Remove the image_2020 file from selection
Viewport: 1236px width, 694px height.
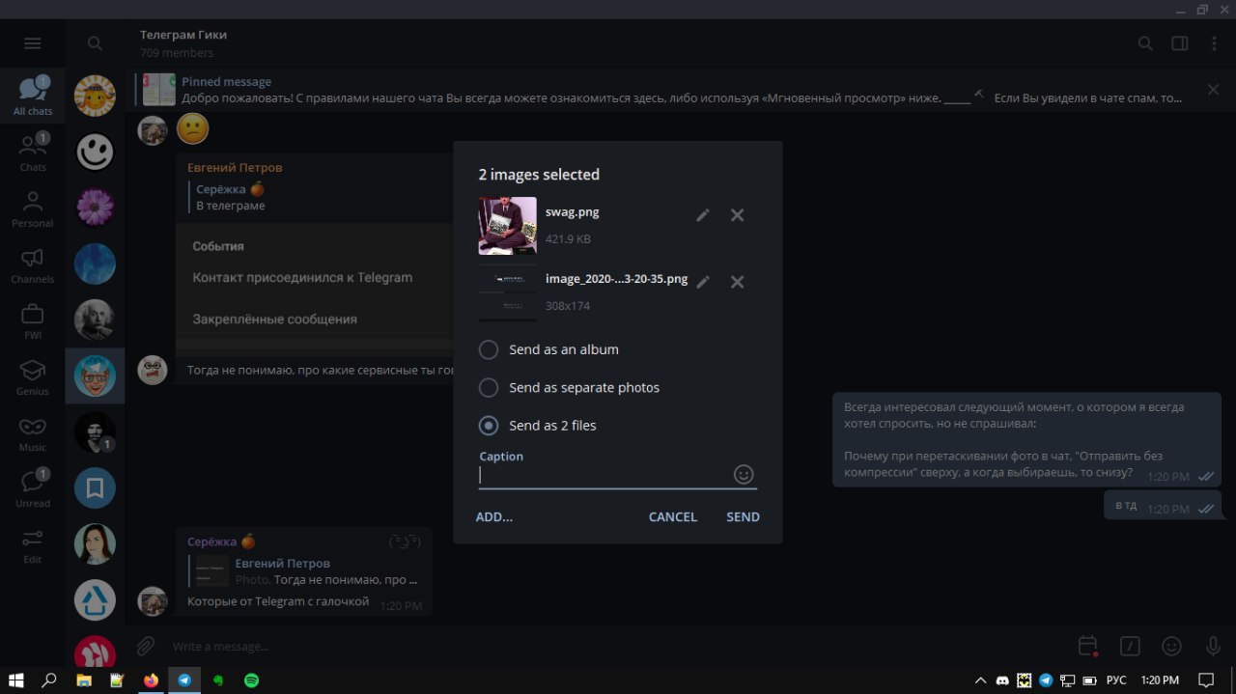click(x=738, y=282)
